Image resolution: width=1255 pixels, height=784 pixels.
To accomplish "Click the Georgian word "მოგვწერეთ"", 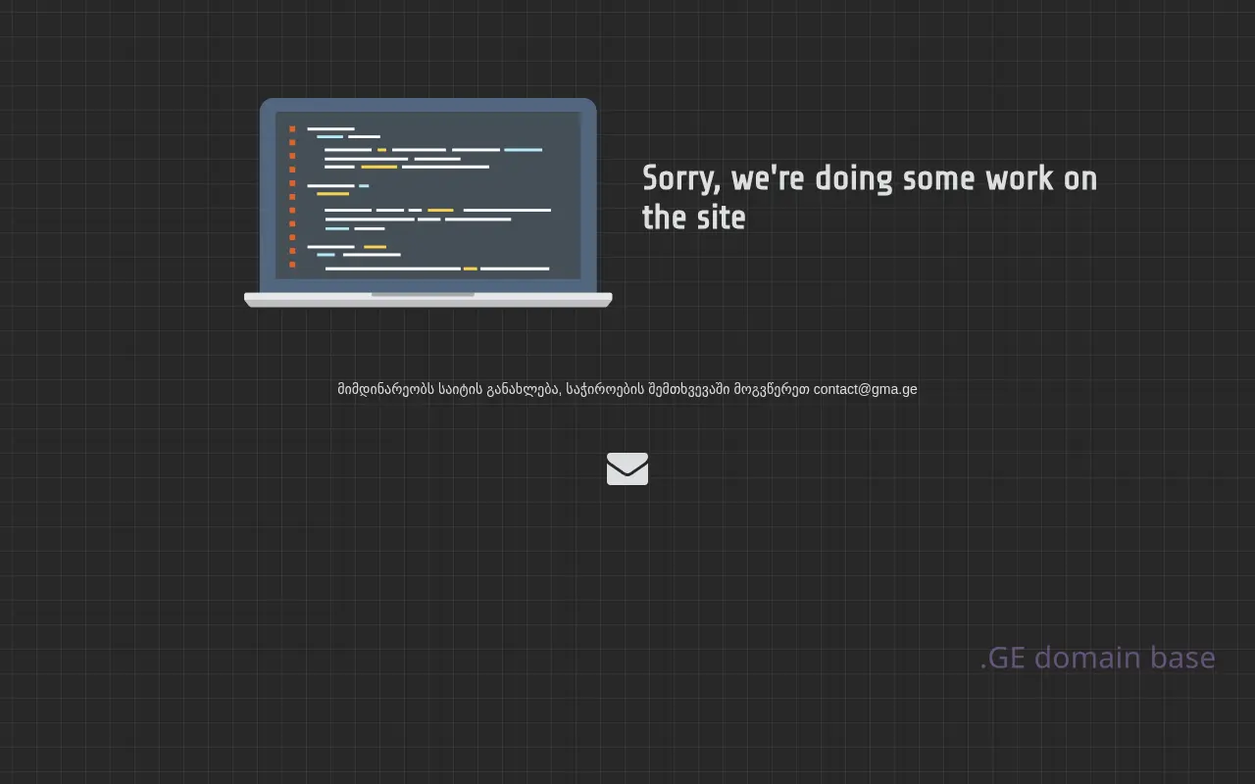I will click(x=772, y=389).
